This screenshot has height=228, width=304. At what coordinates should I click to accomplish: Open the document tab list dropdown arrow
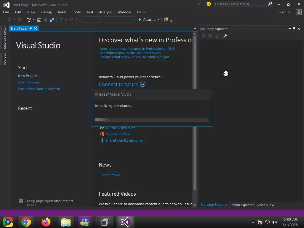tap(195, 28)
